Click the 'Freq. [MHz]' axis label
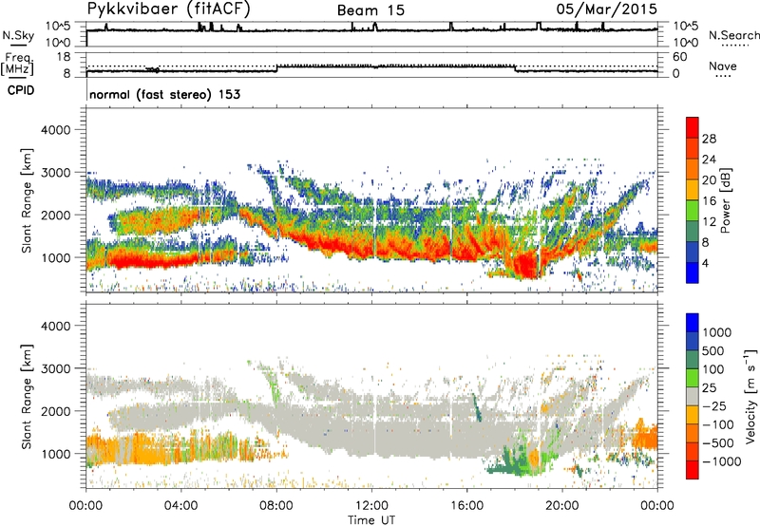Viewport: 760px width, 526px height. (x=17, y=65)
